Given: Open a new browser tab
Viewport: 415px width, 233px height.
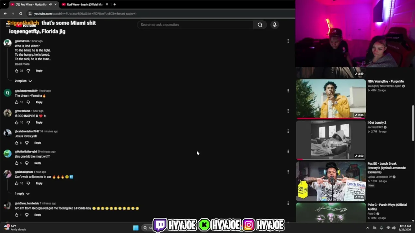Looking at the screenshot, I should (x=114, y=5).
